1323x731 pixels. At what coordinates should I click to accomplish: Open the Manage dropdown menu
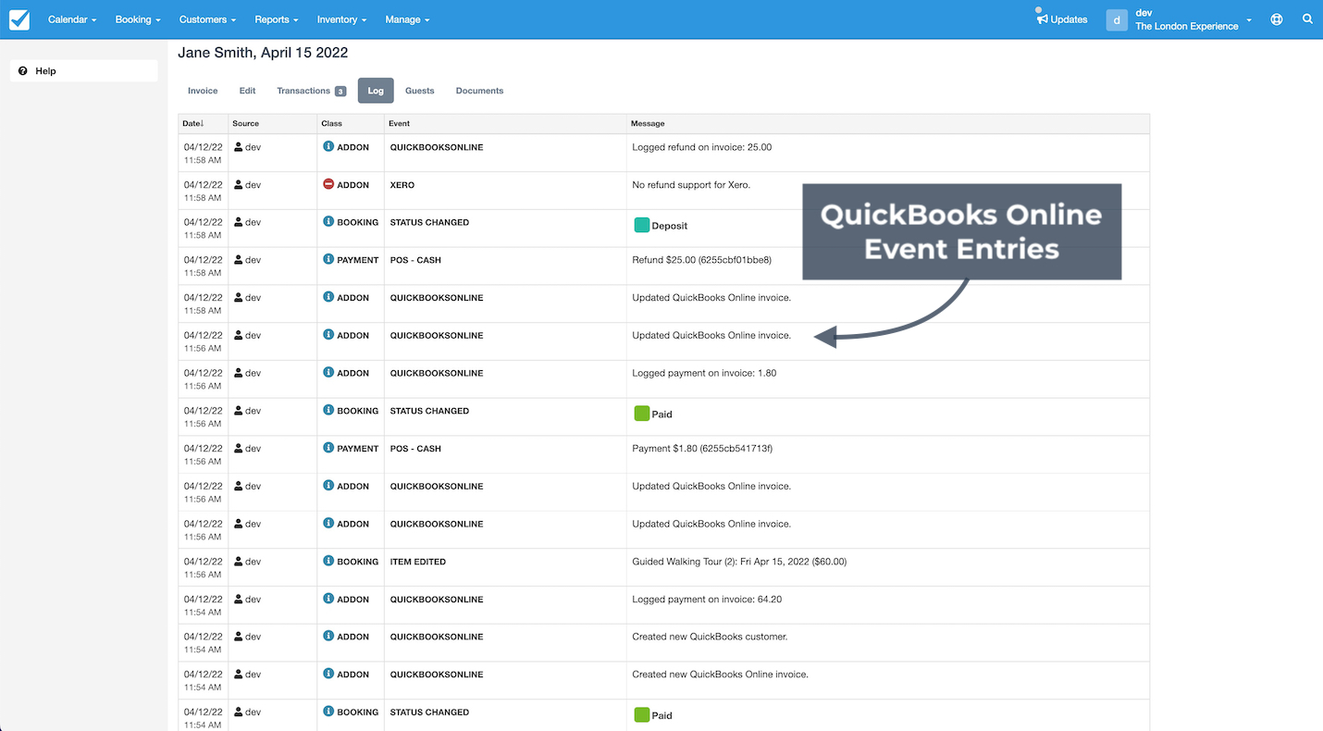click(407, 19)
